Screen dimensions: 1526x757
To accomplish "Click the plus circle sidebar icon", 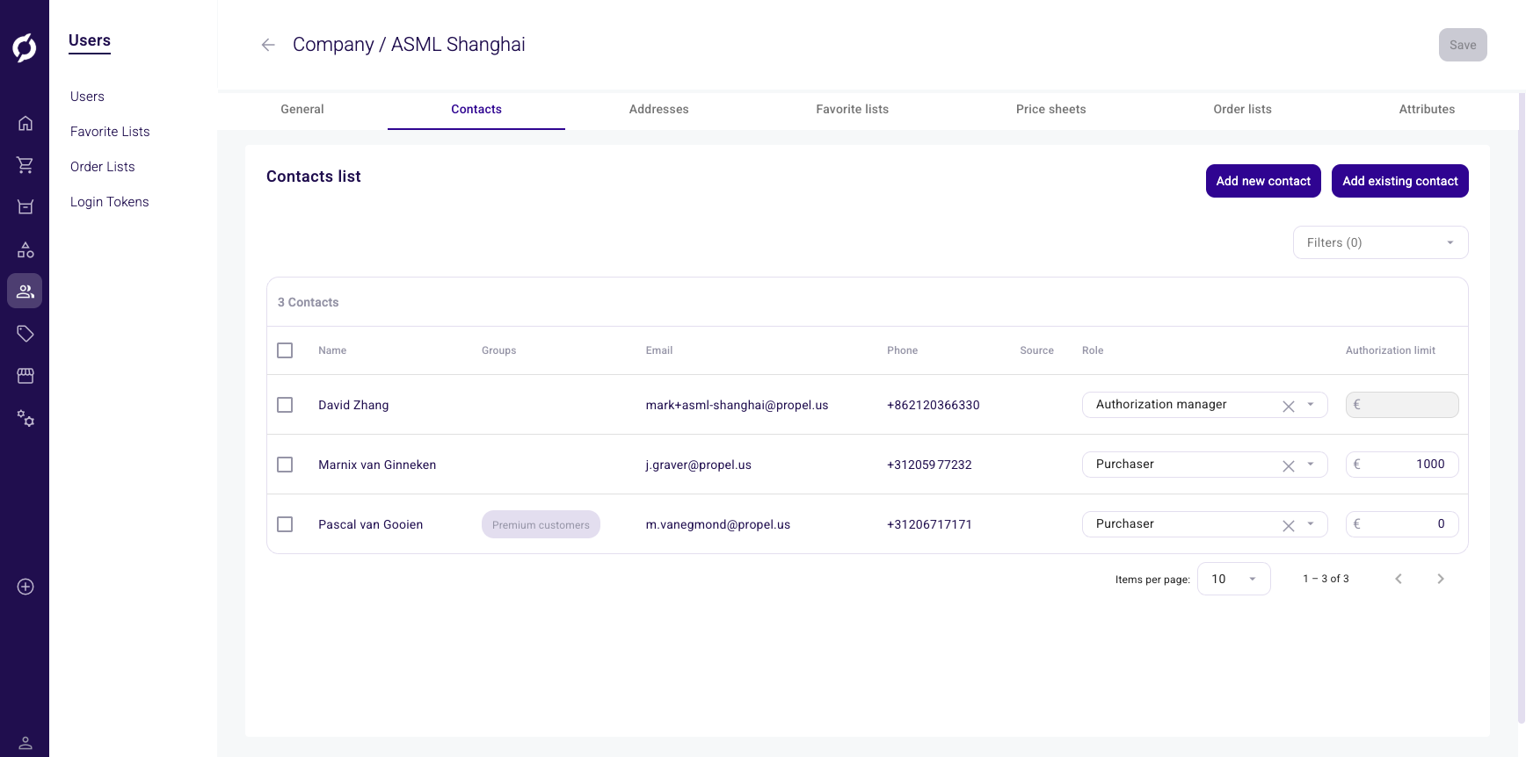I will coord(25,587).
